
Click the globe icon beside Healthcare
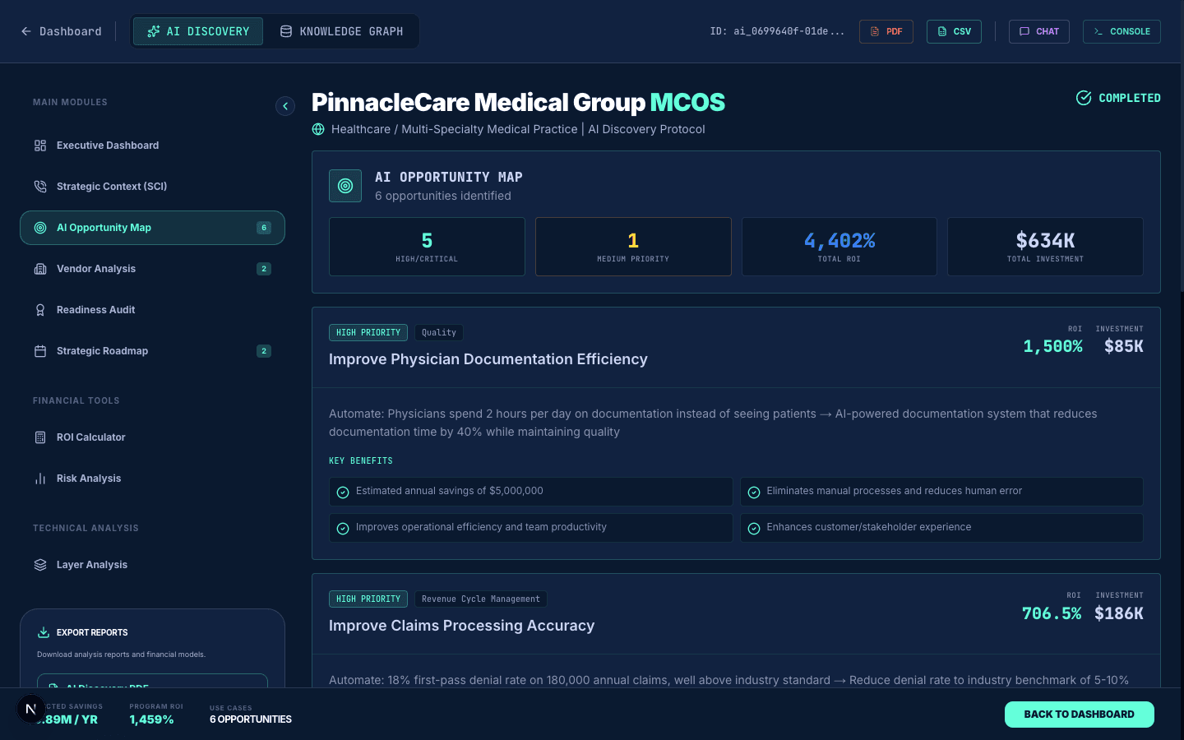(318, 129)
